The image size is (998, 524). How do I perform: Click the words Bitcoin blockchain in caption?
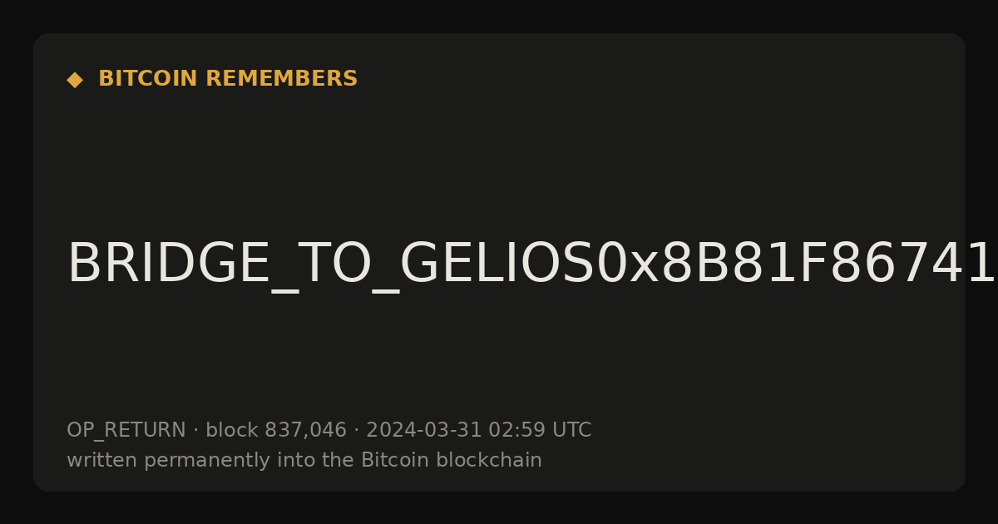(x=452, y=460)
